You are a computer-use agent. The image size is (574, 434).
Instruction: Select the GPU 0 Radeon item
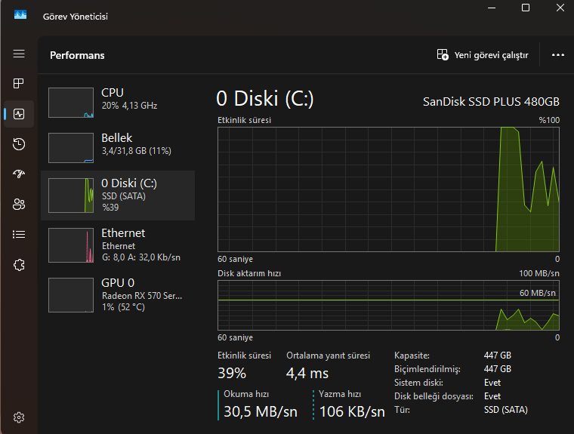pos(118,295)
